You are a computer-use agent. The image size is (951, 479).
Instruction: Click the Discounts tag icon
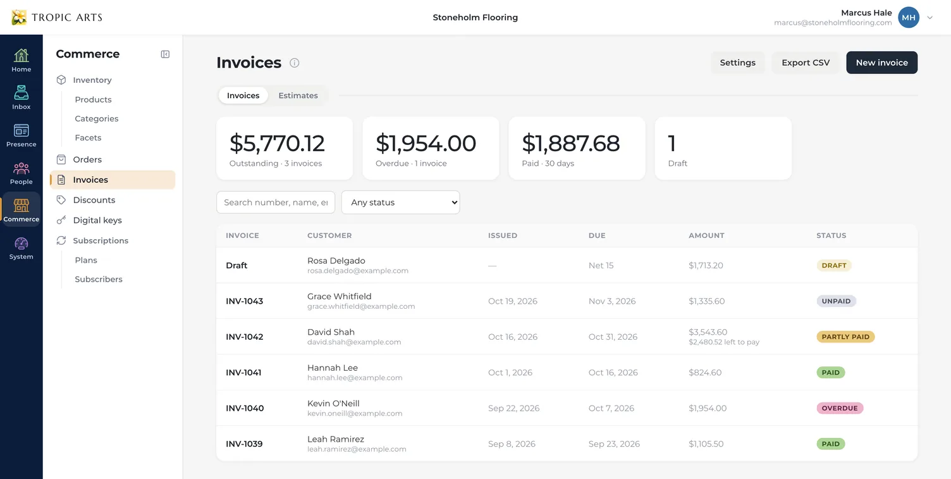click(x=61, y=200)
